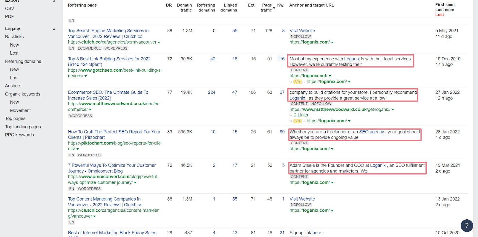
Task: Export the report as PDF
Action: click(9, 16)
